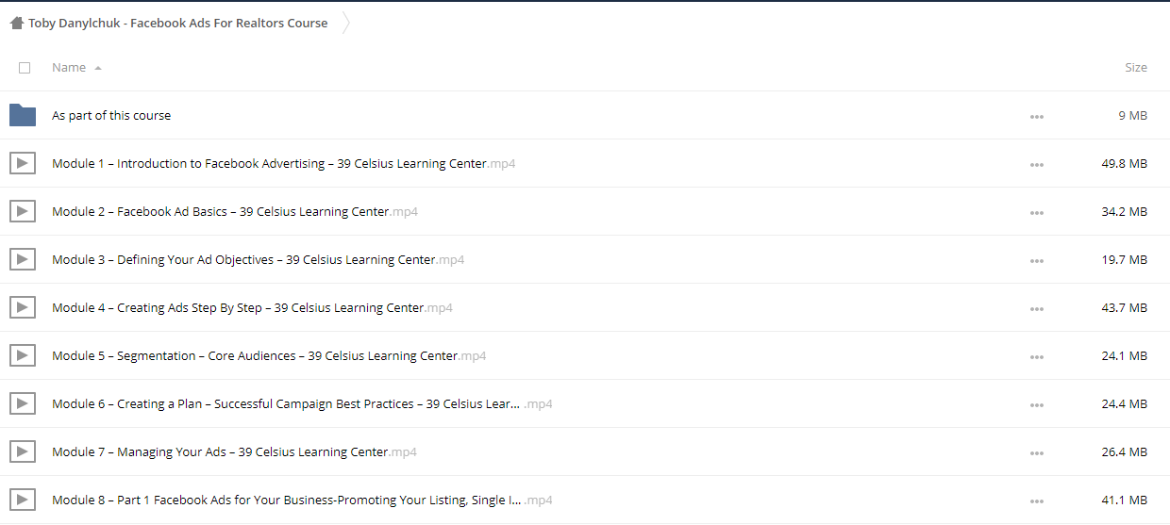
Task: Open the three-dot menu for Module 1 Introduction
Action: 1037,164
